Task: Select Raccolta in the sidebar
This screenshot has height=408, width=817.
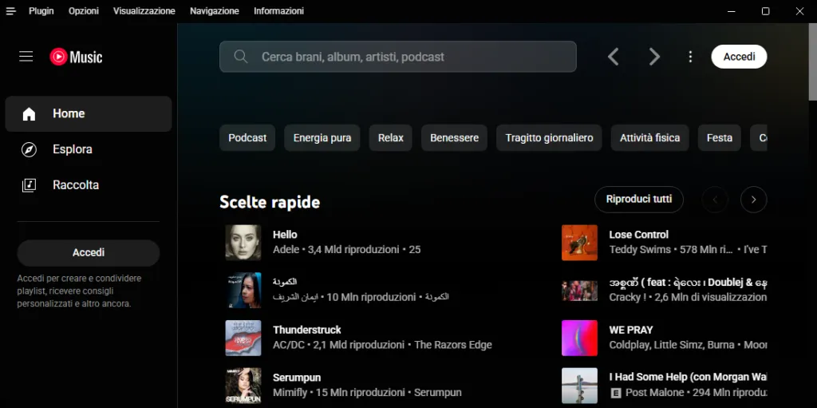Action: [89, 185]
